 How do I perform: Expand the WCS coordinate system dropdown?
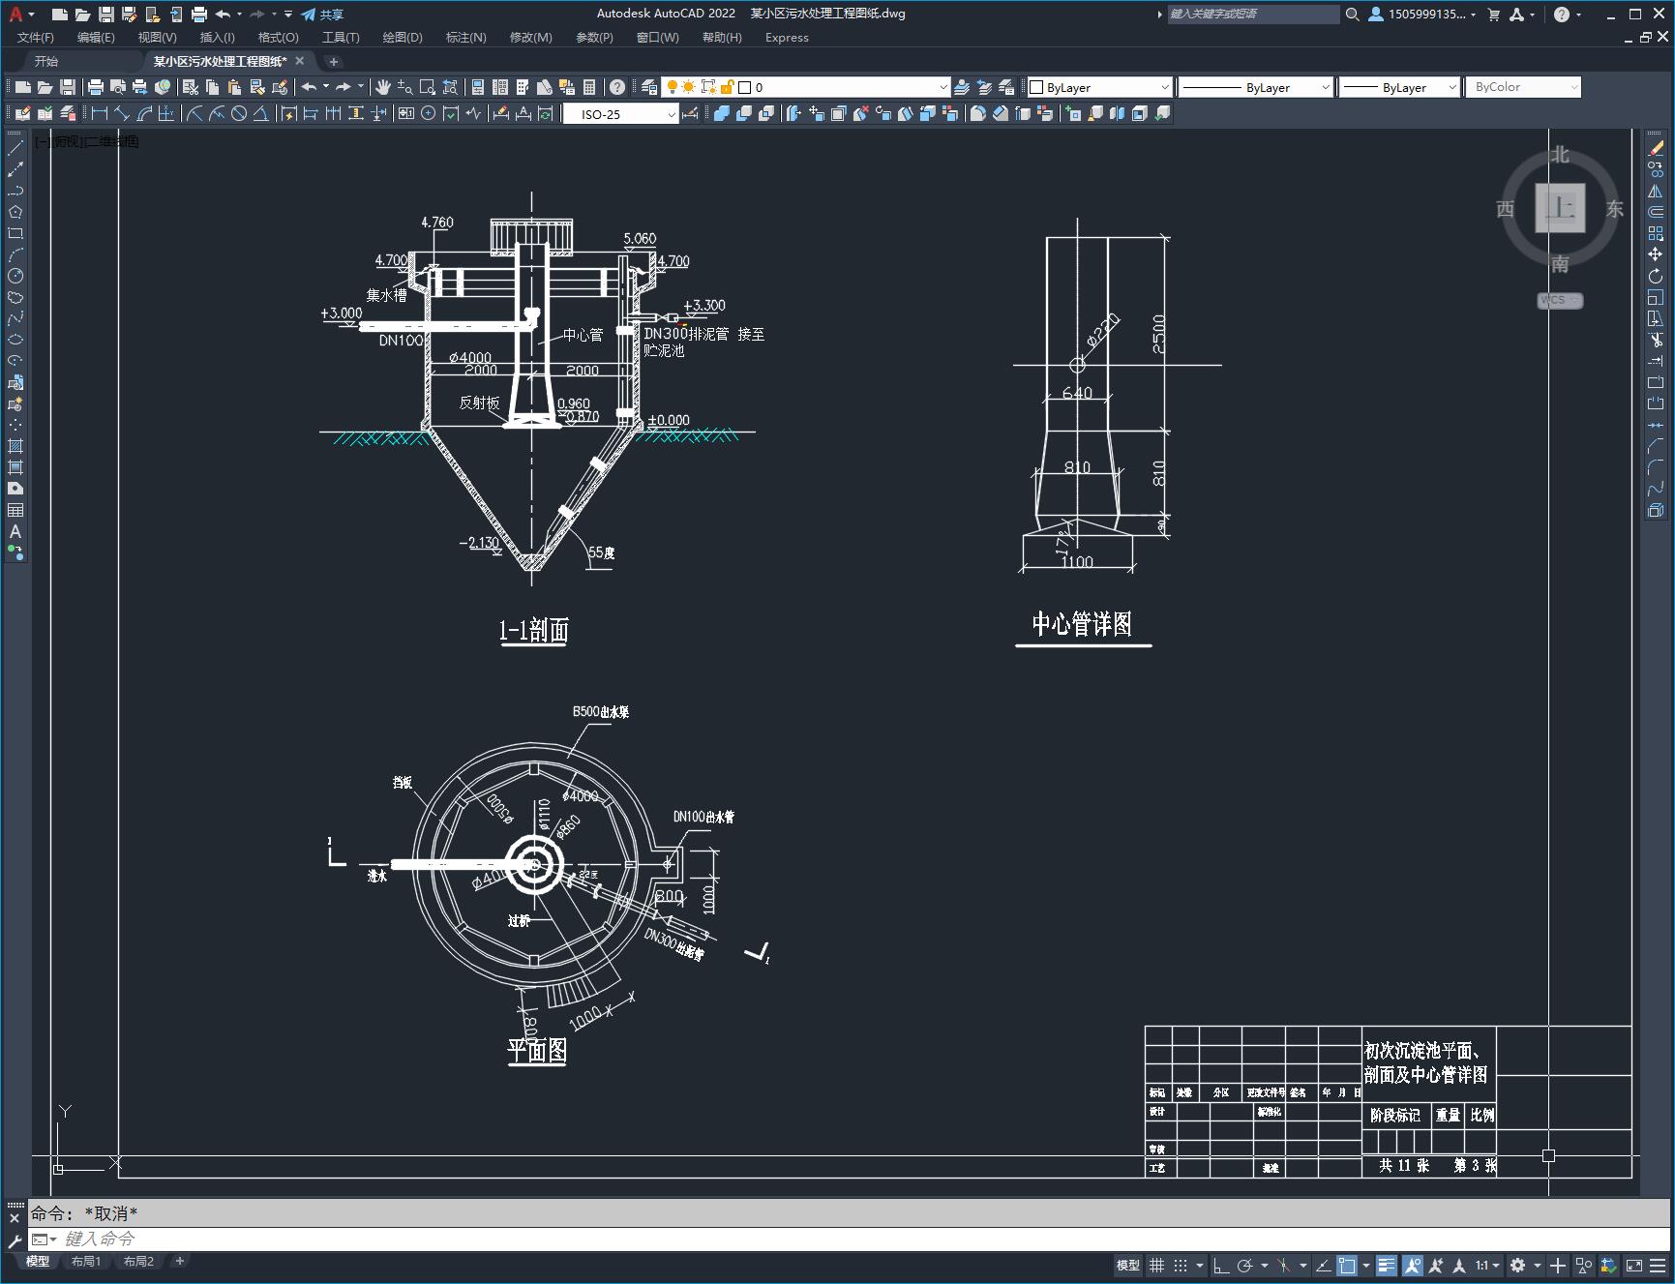pos(1560,300)
